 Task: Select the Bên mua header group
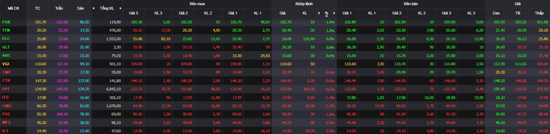197,4
